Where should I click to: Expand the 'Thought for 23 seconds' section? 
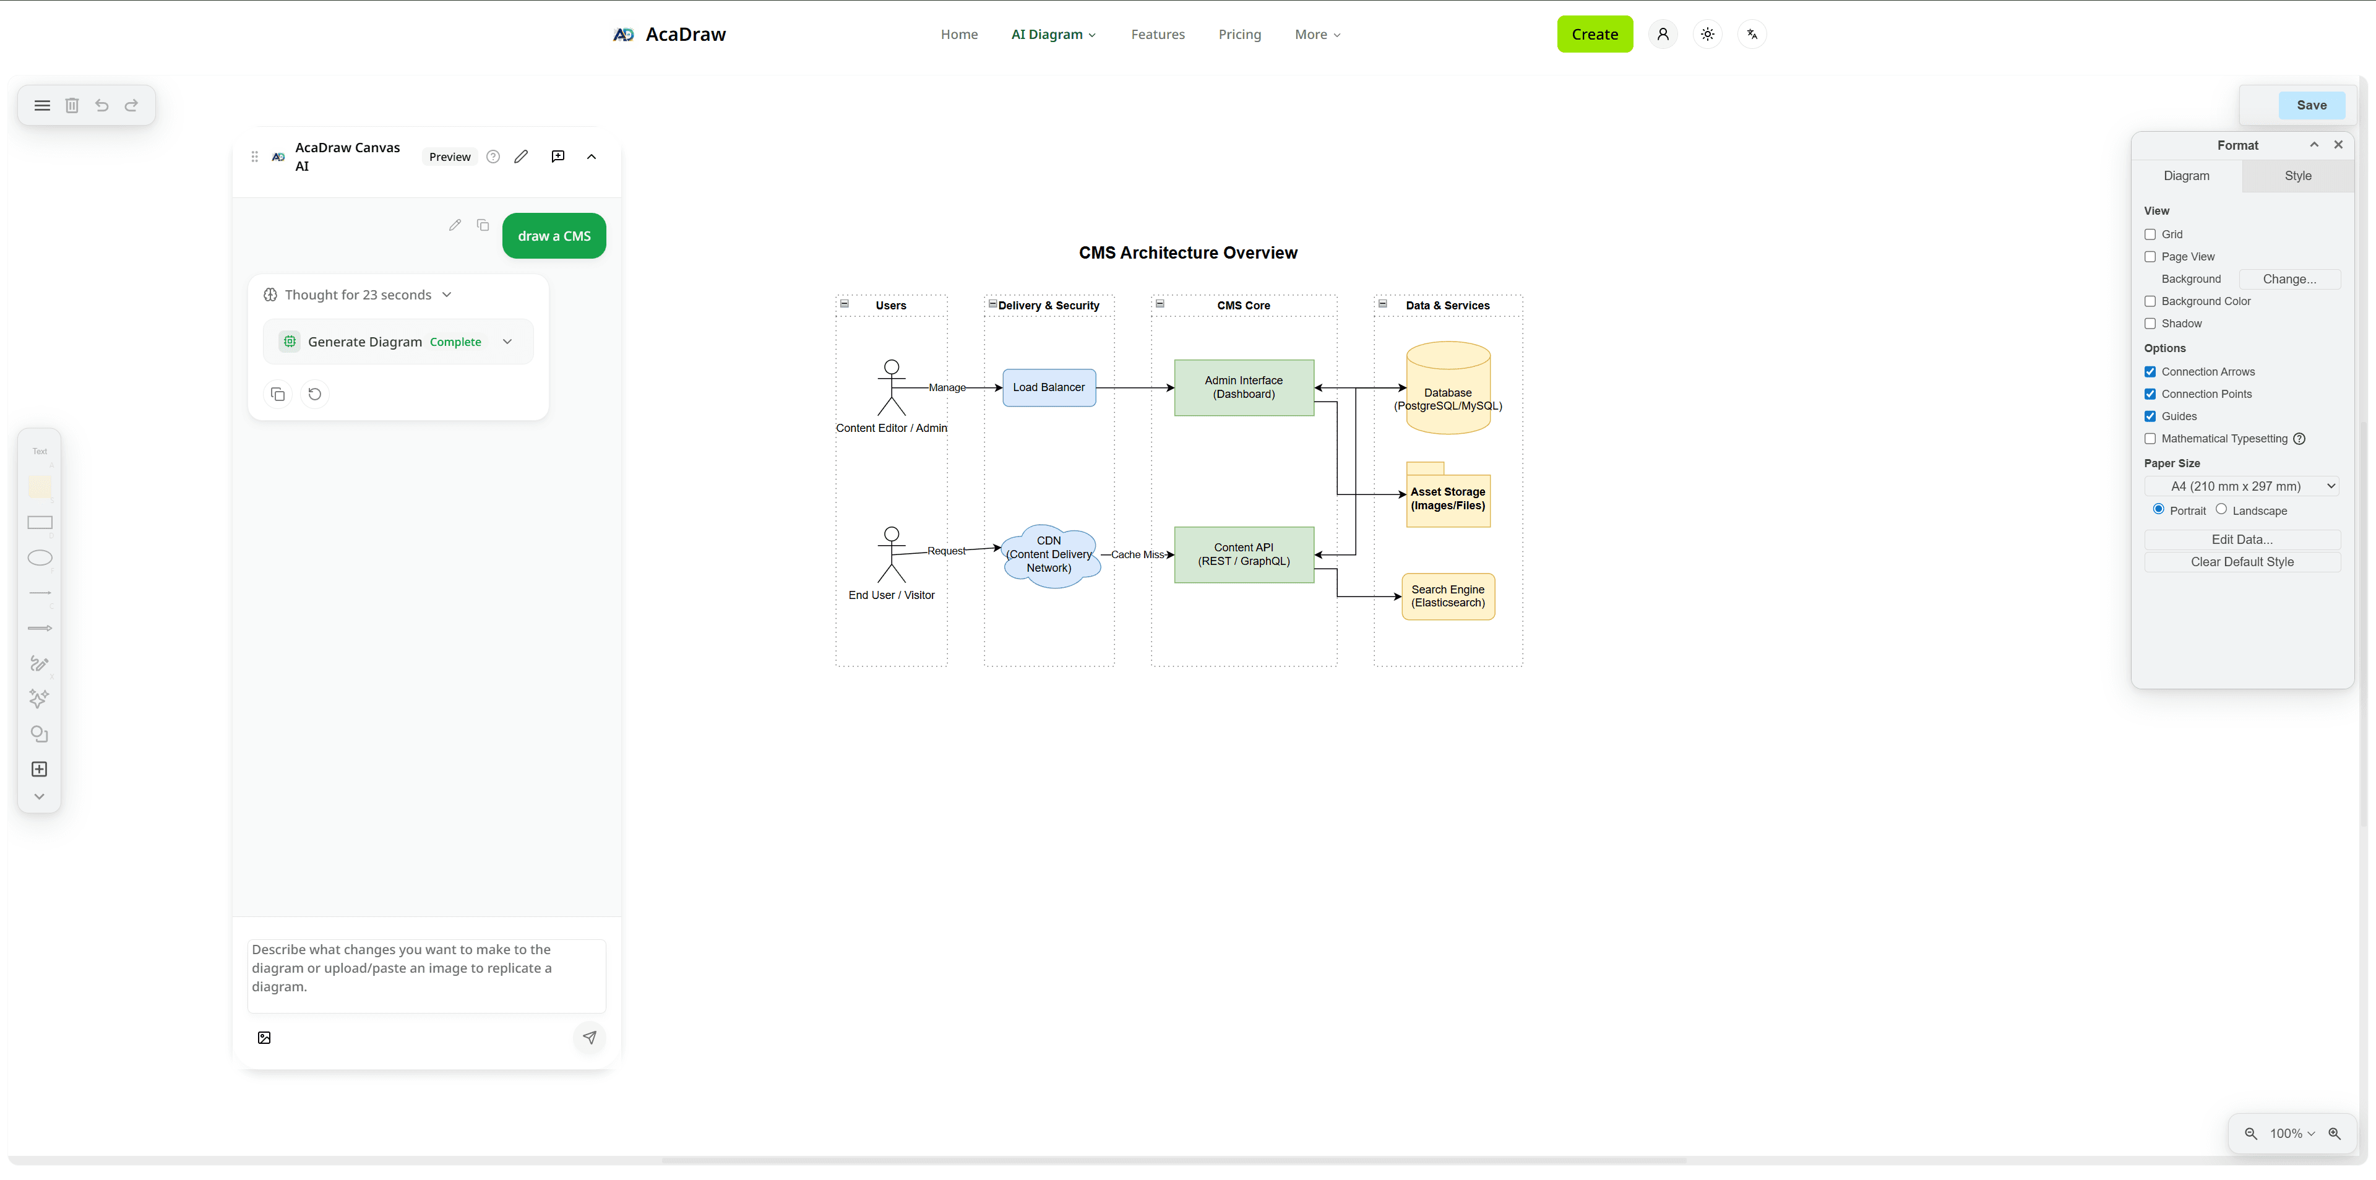coord(446,295)
